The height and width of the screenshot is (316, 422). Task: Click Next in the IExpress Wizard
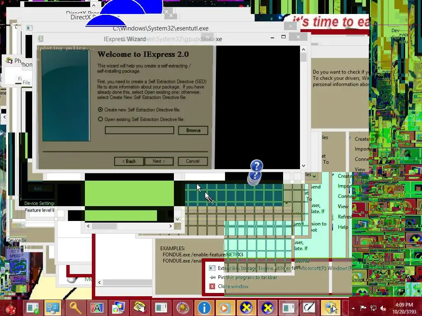click(x=159, y=161)
